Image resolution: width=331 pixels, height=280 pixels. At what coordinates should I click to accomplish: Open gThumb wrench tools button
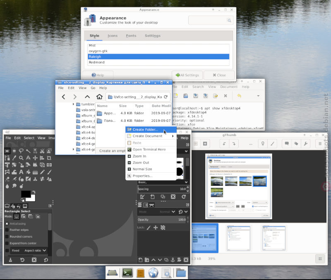pos(305,144)
